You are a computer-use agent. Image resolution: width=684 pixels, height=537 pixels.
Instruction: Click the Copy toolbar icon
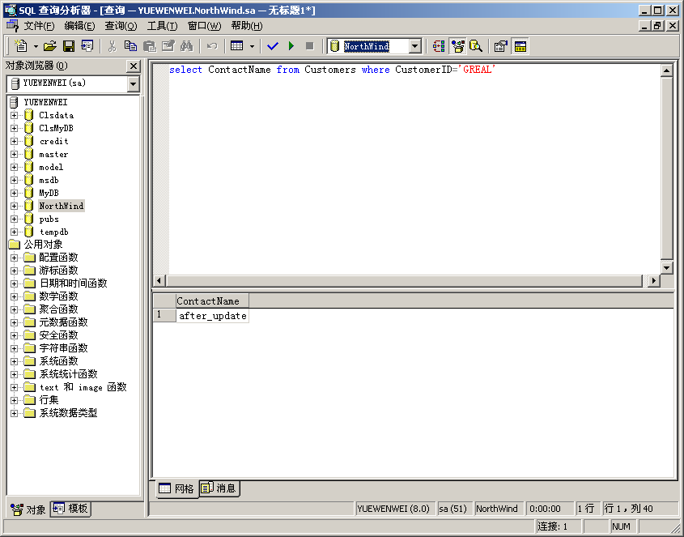click(x=130, y=46)
